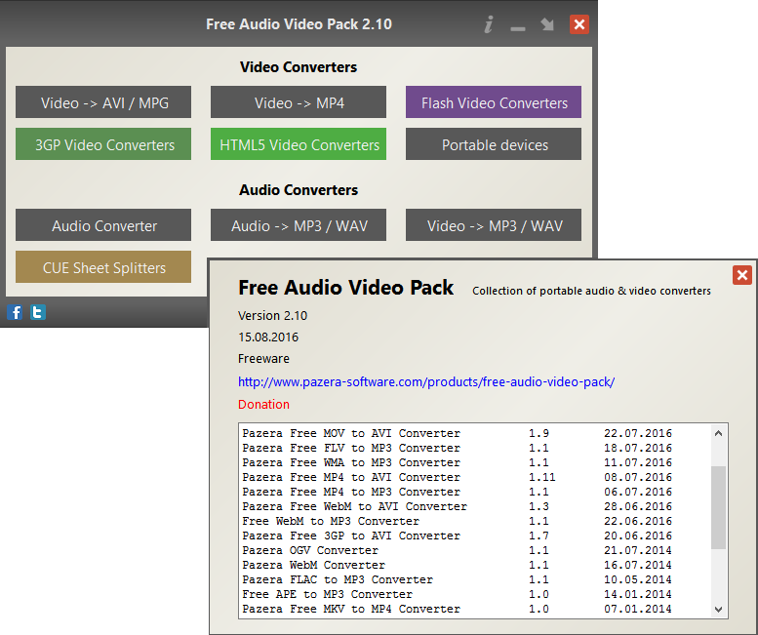The width and height of the screenshot is (758, 635).
Task: Click the Freeware label
Action: [x=263, y=359]
